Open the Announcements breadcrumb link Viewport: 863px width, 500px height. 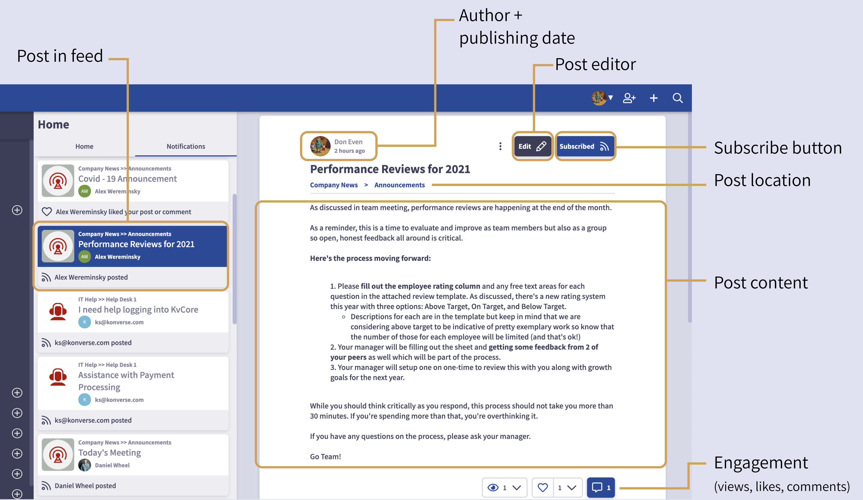(399, 185)
